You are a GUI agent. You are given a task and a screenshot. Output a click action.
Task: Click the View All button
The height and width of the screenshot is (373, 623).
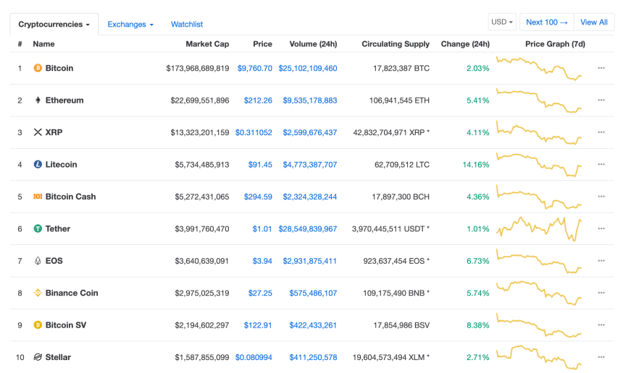coord(594,22)
